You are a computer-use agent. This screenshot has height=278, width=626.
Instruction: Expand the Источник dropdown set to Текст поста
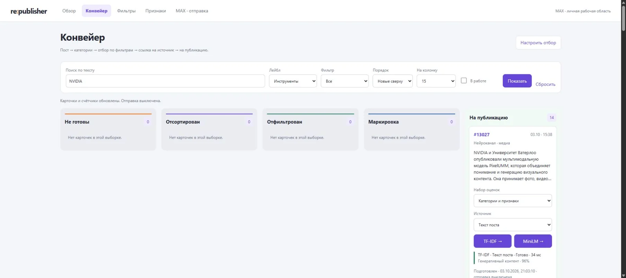(x=513, y=225)
